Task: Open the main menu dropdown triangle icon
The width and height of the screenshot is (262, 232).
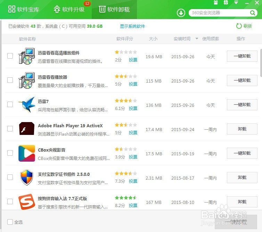Action: [x=236, y=2]
